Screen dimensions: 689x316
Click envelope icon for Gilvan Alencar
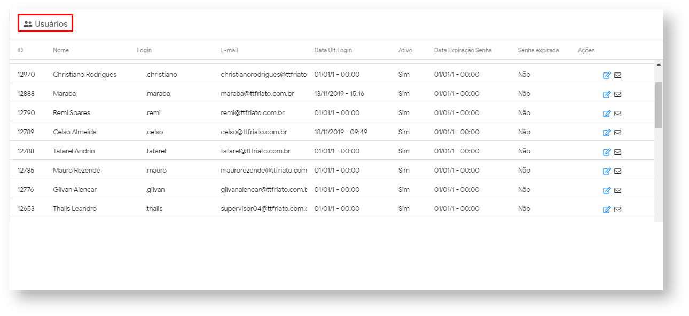[x=617, y=190]
